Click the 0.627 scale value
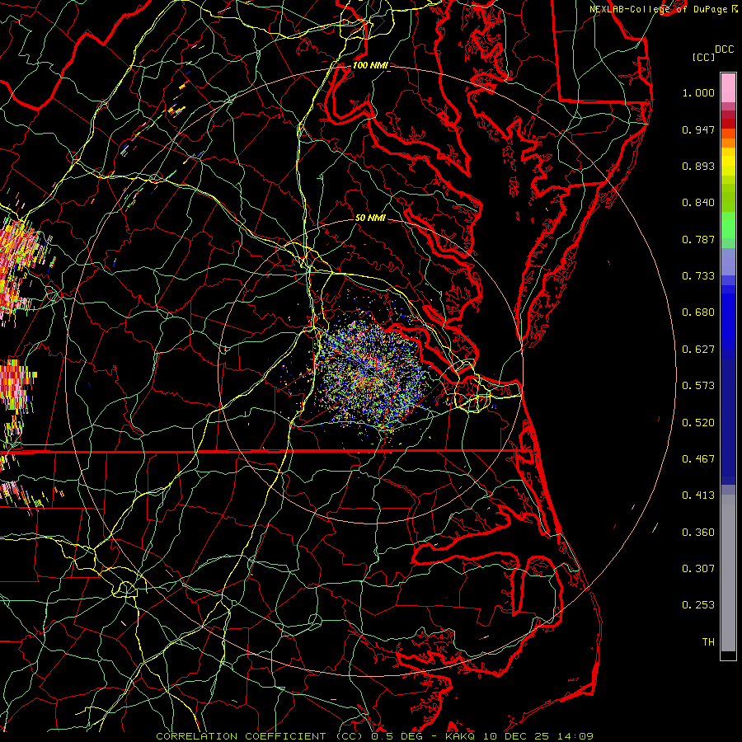 coord(698,350)
